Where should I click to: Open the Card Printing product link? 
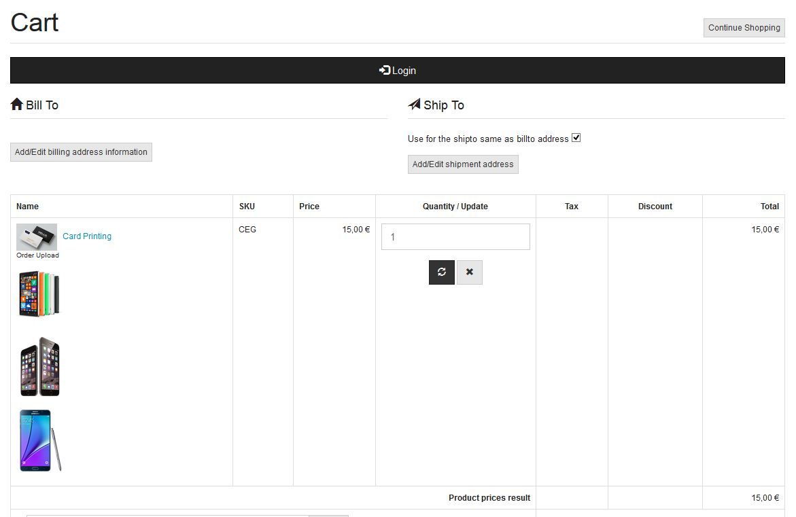coord(87,236)
